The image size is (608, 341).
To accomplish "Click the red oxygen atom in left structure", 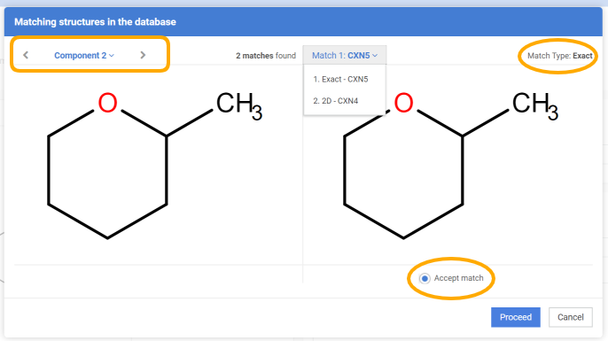I will tap(107, 103).
